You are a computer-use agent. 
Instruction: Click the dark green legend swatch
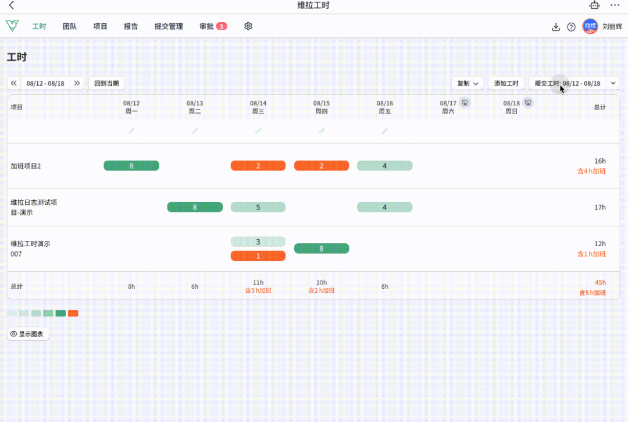(x=60, y=313)
